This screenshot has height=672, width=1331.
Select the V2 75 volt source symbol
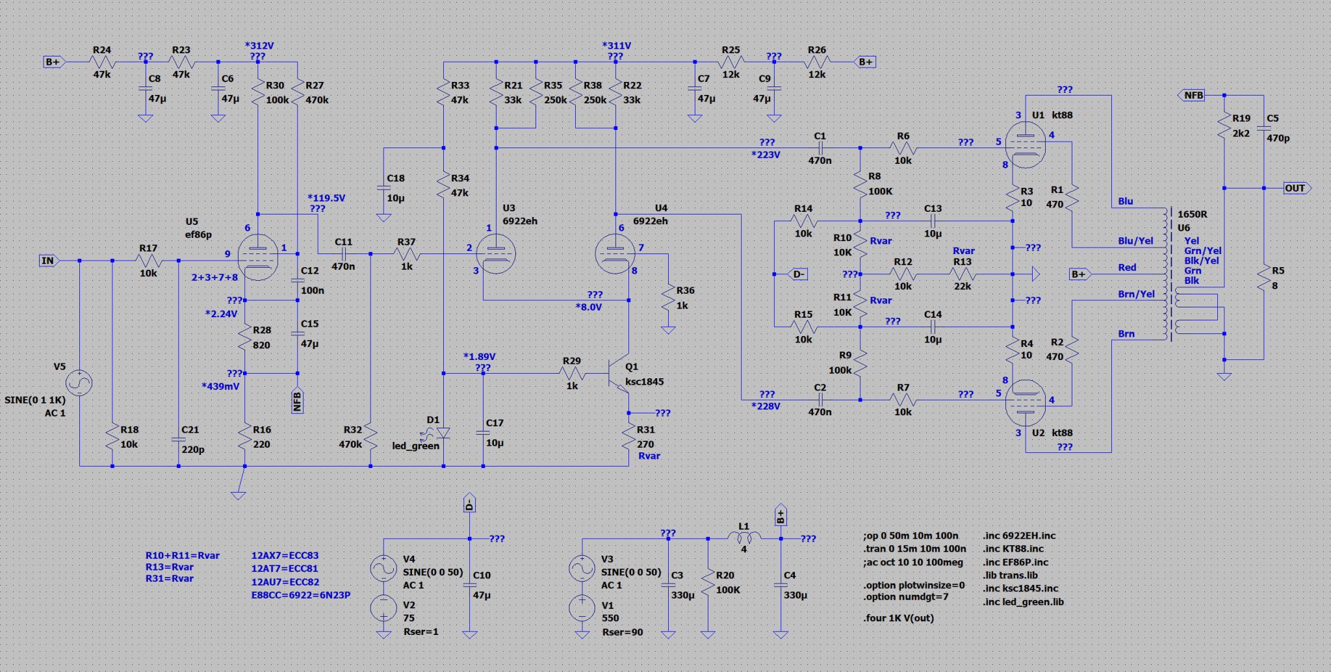click(x=383, y=608)
